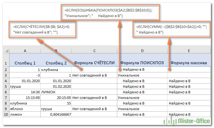214x128 pixels.
Task: Click the select-all corner triangle icon
Action: point(6,51)
